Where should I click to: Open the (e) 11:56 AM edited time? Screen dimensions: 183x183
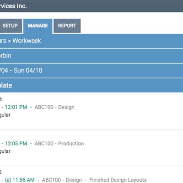click(x=20, y=180)
